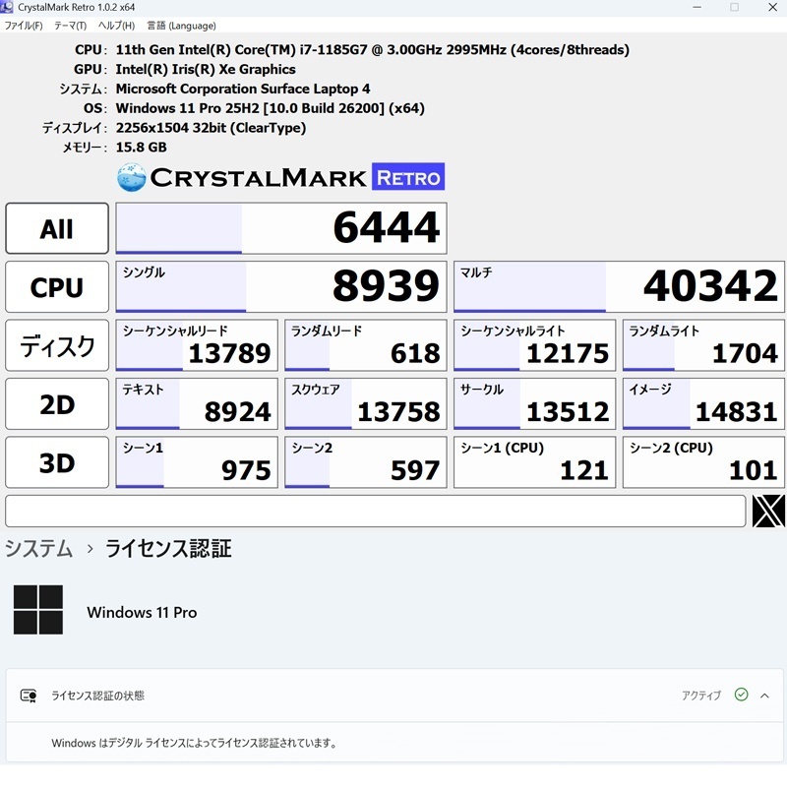This screenshot has width=787, height=787.
Task: Click the イメージ score 14831
Action: click(703, 404)
